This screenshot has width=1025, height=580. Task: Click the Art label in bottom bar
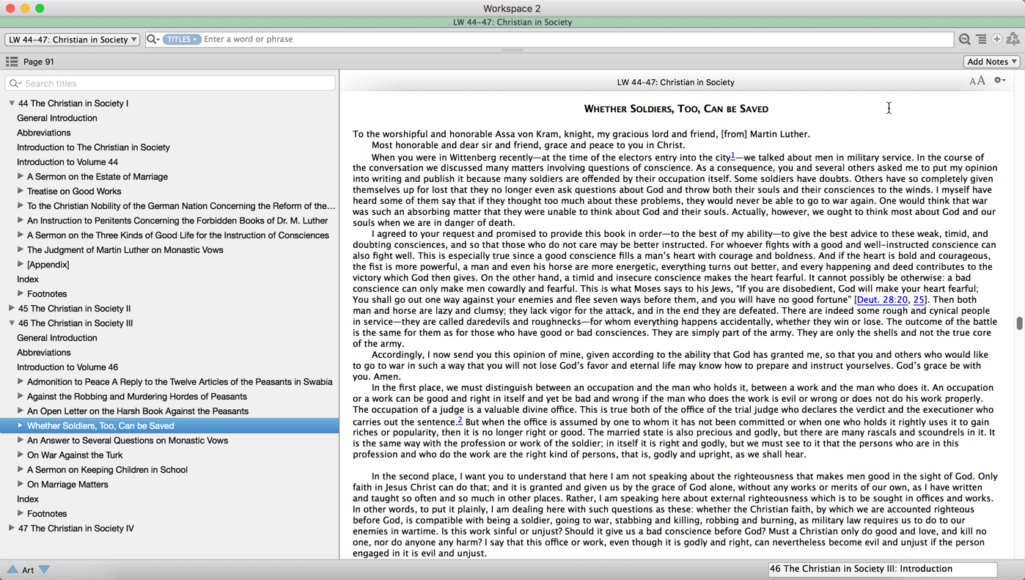pos(28,570)
